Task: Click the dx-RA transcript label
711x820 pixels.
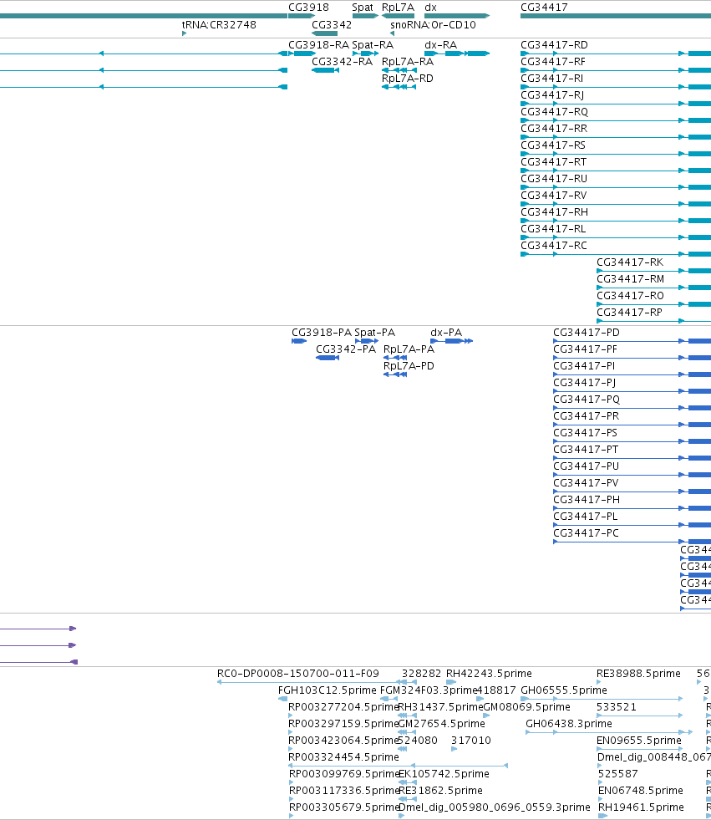Action: click(440, 45)
